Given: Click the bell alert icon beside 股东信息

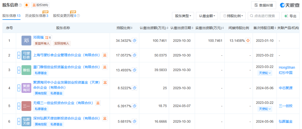Looking at the screenshot, I should (27, 5).
